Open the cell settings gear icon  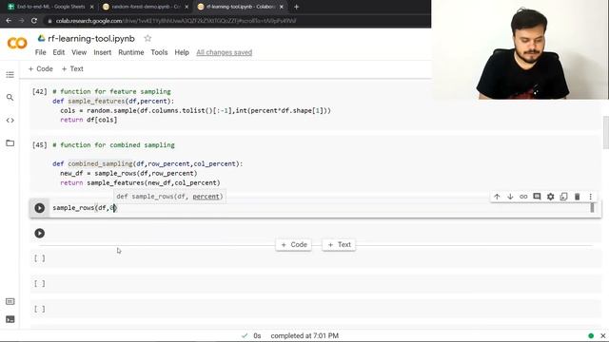click(550, 197)
